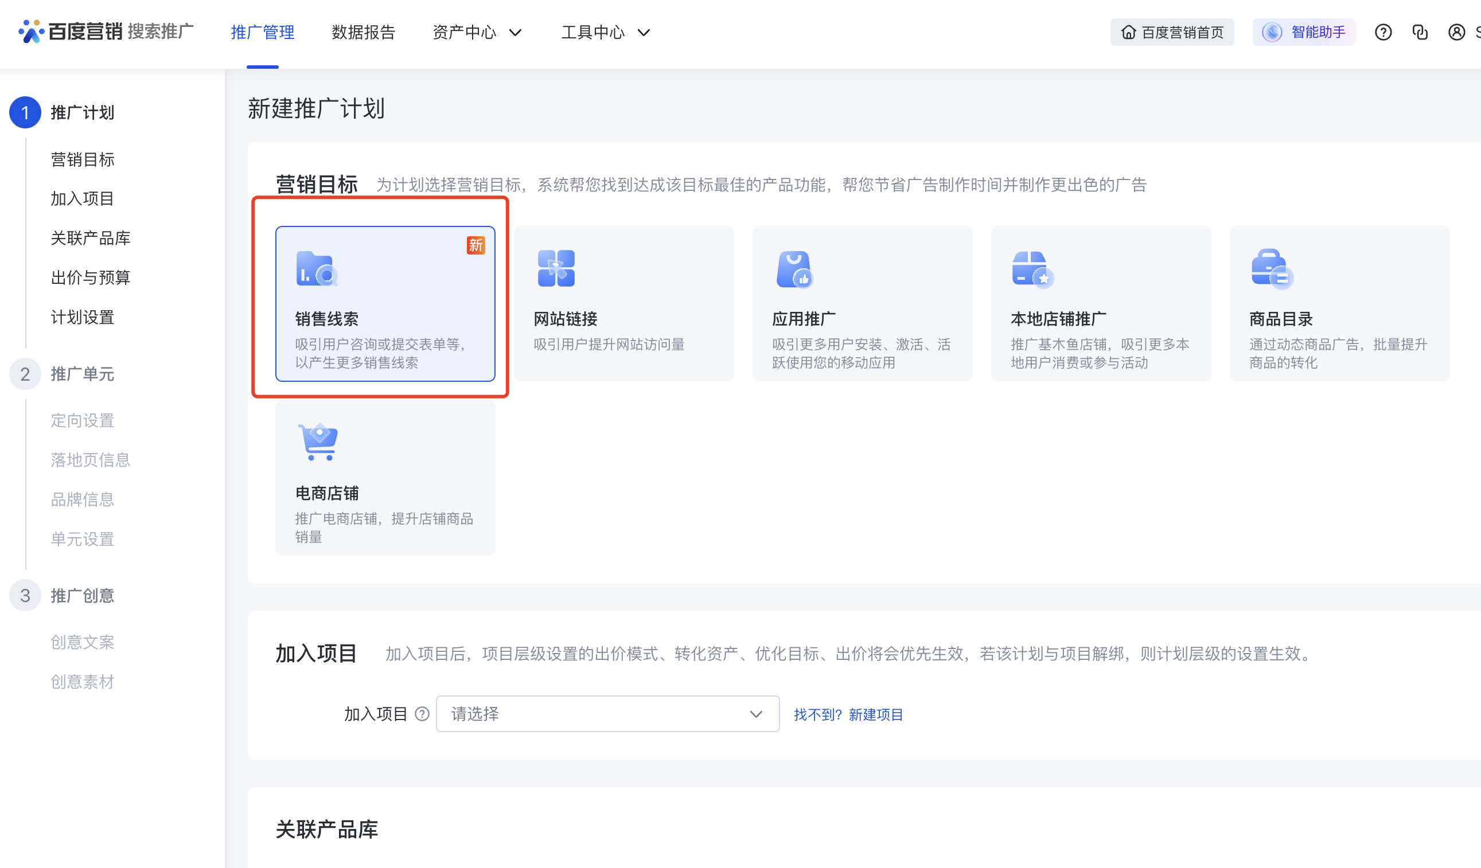Expand the 工具中心 dropdown menu

[x=605, y=32]
